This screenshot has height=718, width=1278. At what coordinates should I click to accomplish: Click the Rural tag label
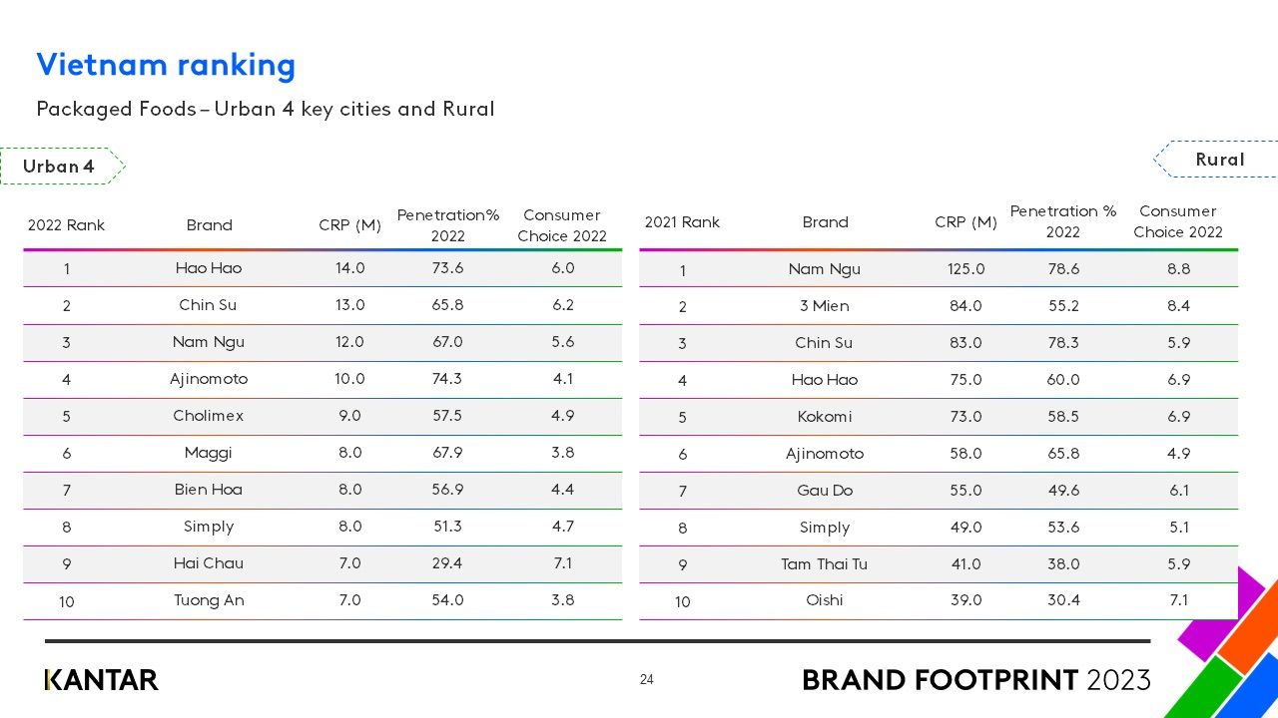point(1219,160)
